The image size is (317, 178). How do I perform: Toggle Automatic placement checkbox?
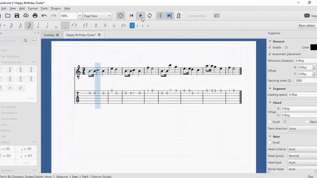(269, 54)
